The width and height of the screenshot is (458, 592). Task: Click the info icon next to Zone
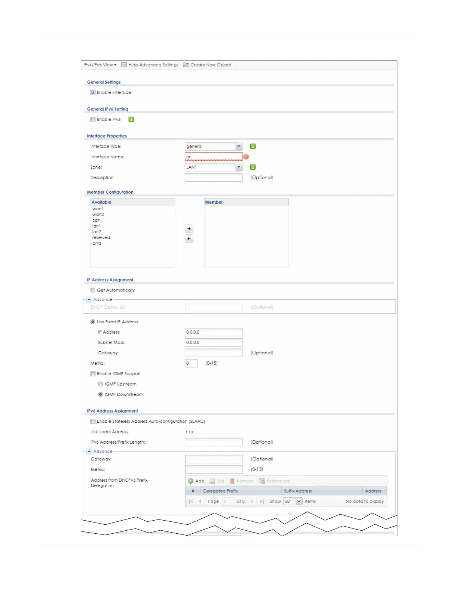click(x=253, y=167)
